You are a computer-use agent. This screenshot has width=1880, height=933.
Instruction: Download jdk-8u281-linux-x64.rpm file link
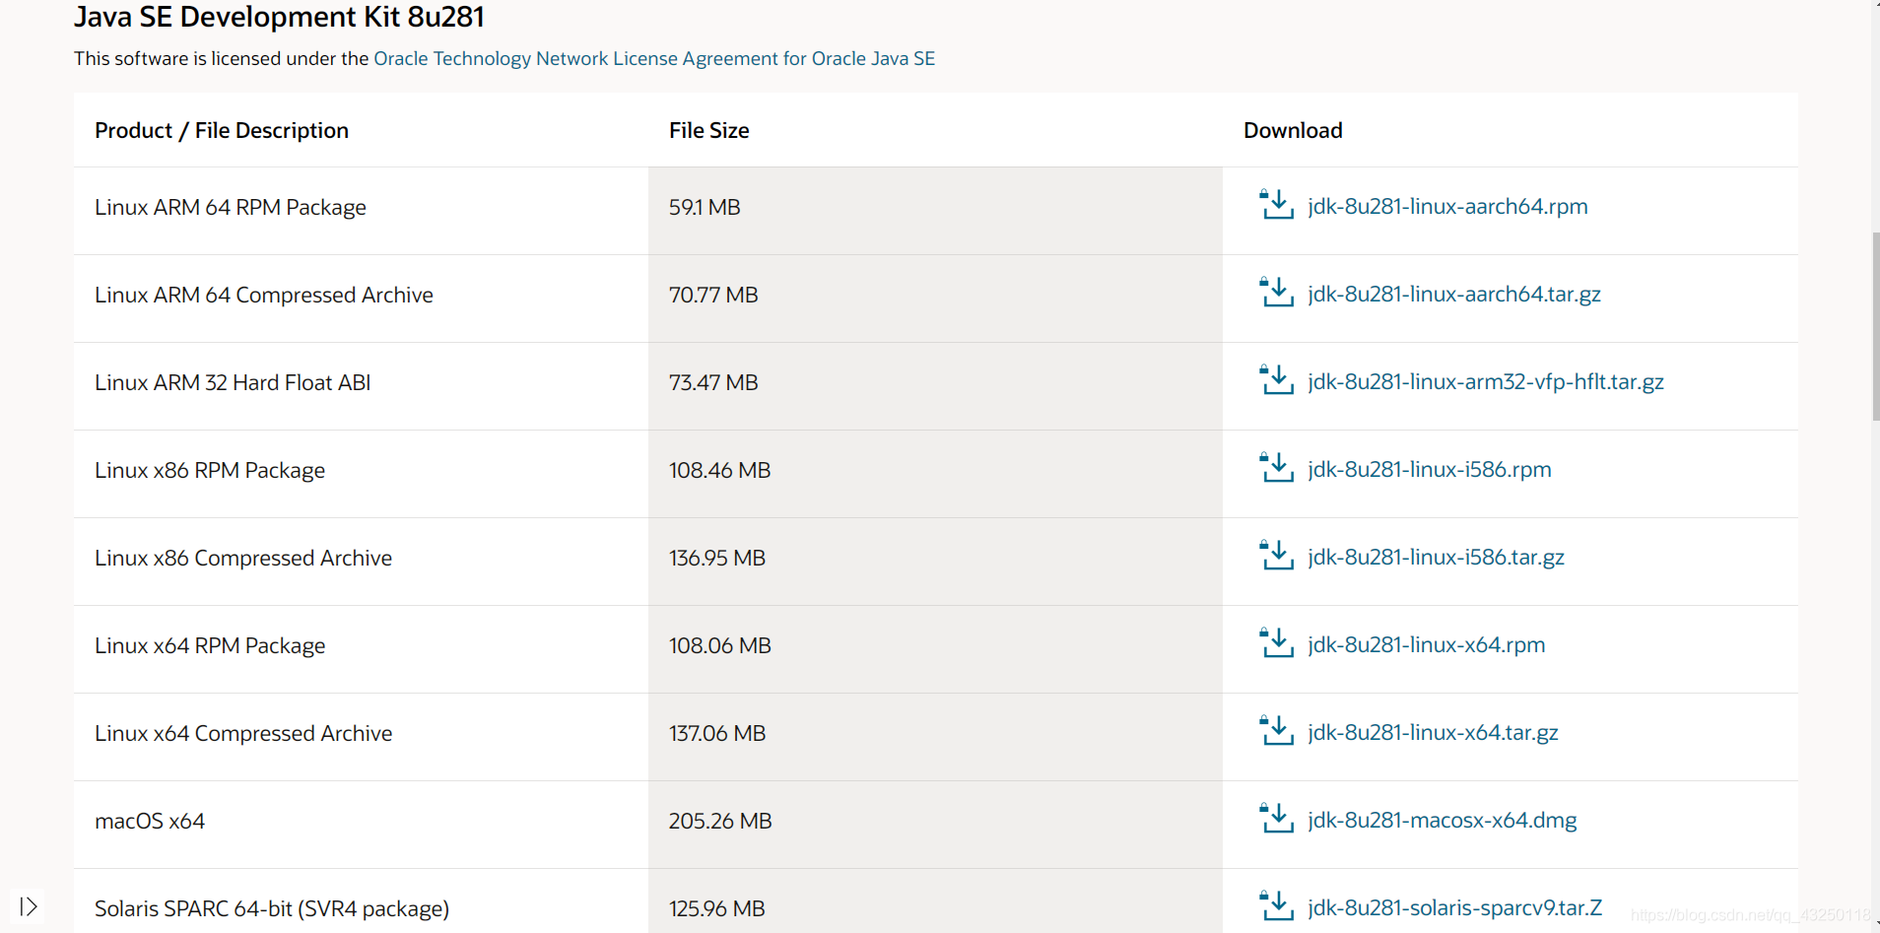click(1426, 644)
